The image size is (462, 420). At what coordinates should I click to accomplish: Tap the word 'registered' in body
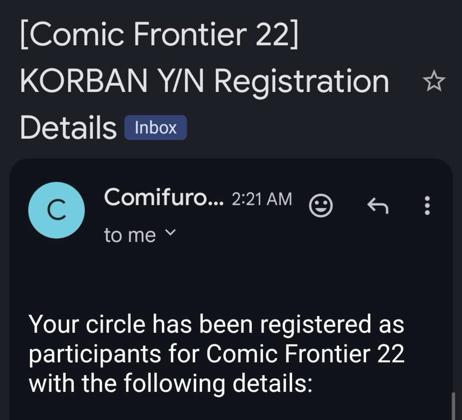click(315, 324)
